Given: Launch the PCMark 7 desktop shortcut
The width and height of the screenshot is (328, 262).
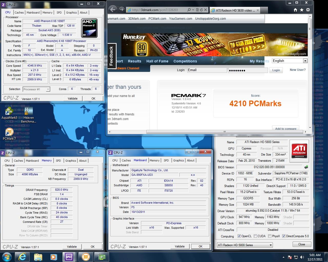Looking at the screenshot, I should (9, 134).
